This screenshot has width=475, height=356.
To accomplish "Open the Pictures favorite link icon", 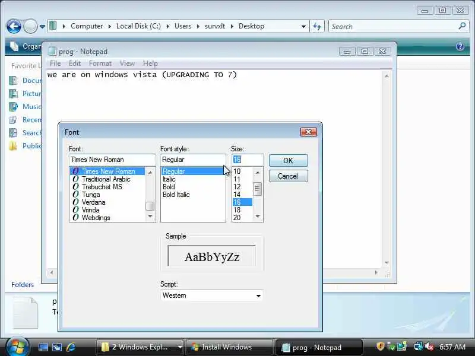I will click(x=13, y=94).
